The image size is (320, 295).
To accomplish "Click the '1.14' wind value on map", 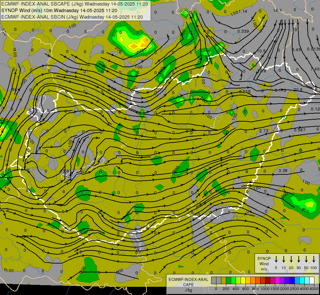I will (x=243, y=11).
